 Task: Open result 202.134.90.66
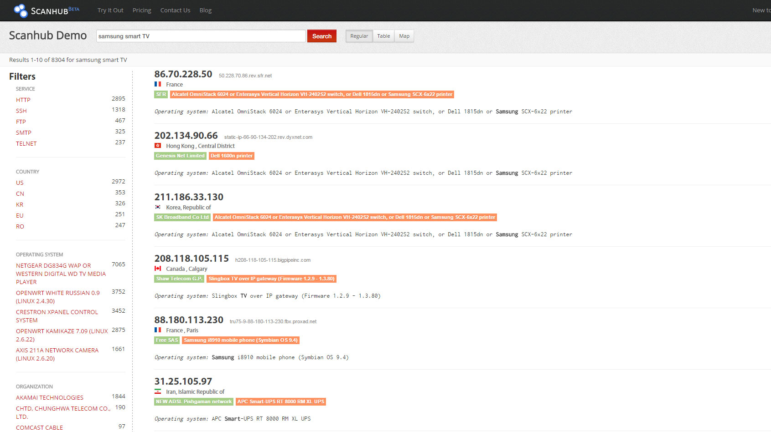tap(186, 136)
